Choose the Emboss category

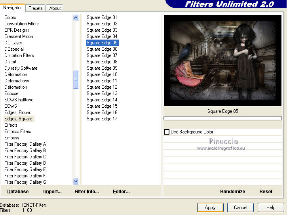(x=12, y=138)
